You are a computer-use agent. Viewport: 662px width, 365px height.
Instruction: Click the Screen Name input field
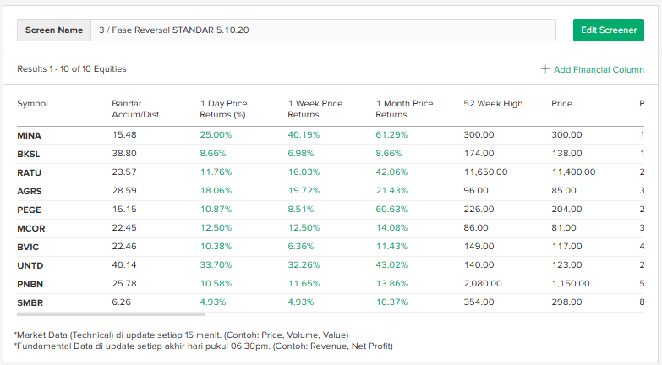point(323,30)
